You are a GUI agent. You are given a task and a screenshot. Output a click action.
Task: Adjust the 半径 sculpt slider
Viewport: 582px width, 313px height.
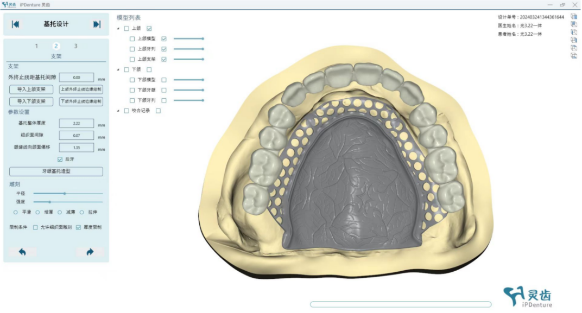click(65, 193)
